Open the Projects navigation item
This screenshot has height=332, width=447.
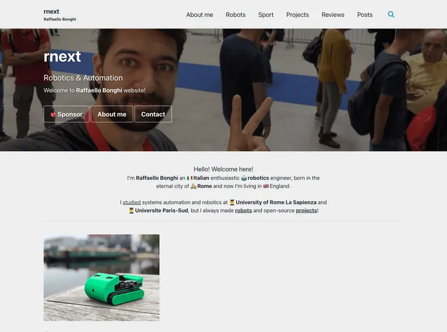pos(298,14)
